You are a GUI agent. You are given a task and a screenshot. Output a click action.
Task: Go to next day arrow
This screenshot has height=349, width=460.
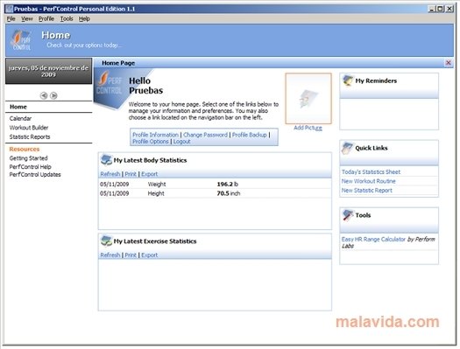click(x=53, y=95)
